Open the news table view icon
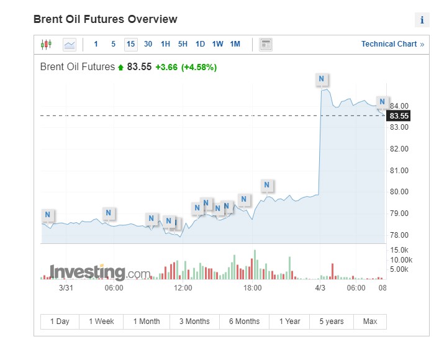Screen dimensions: 439x342 pos(266,44)
